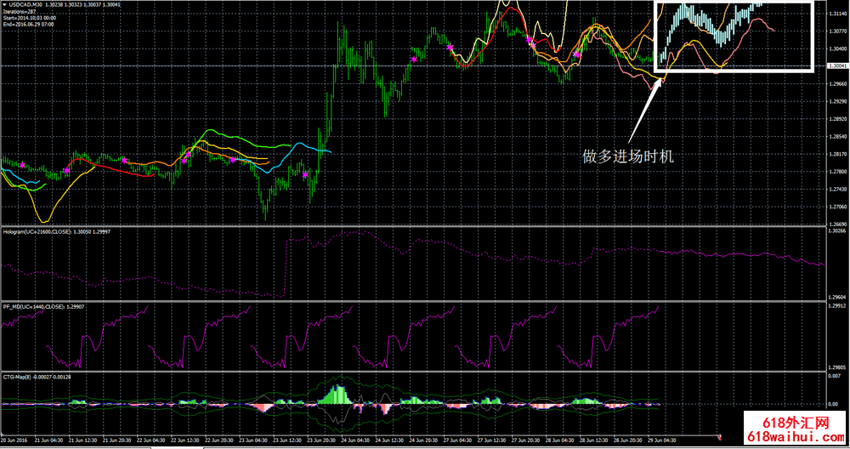The image size is (850, 449).
Task: Click the USDCAD,M30 chart title text
Action: pyautogui.click(x=25, y=4)
